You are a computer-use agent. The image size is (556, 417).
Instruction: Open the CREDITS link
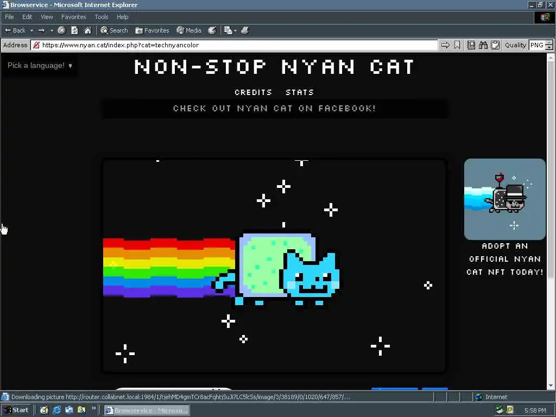253,92
